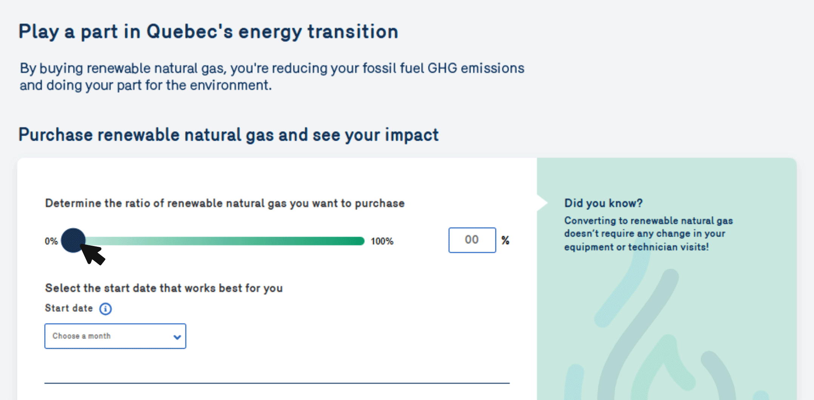
Task: Click the % symbol next to the input box
Action: 505,240
